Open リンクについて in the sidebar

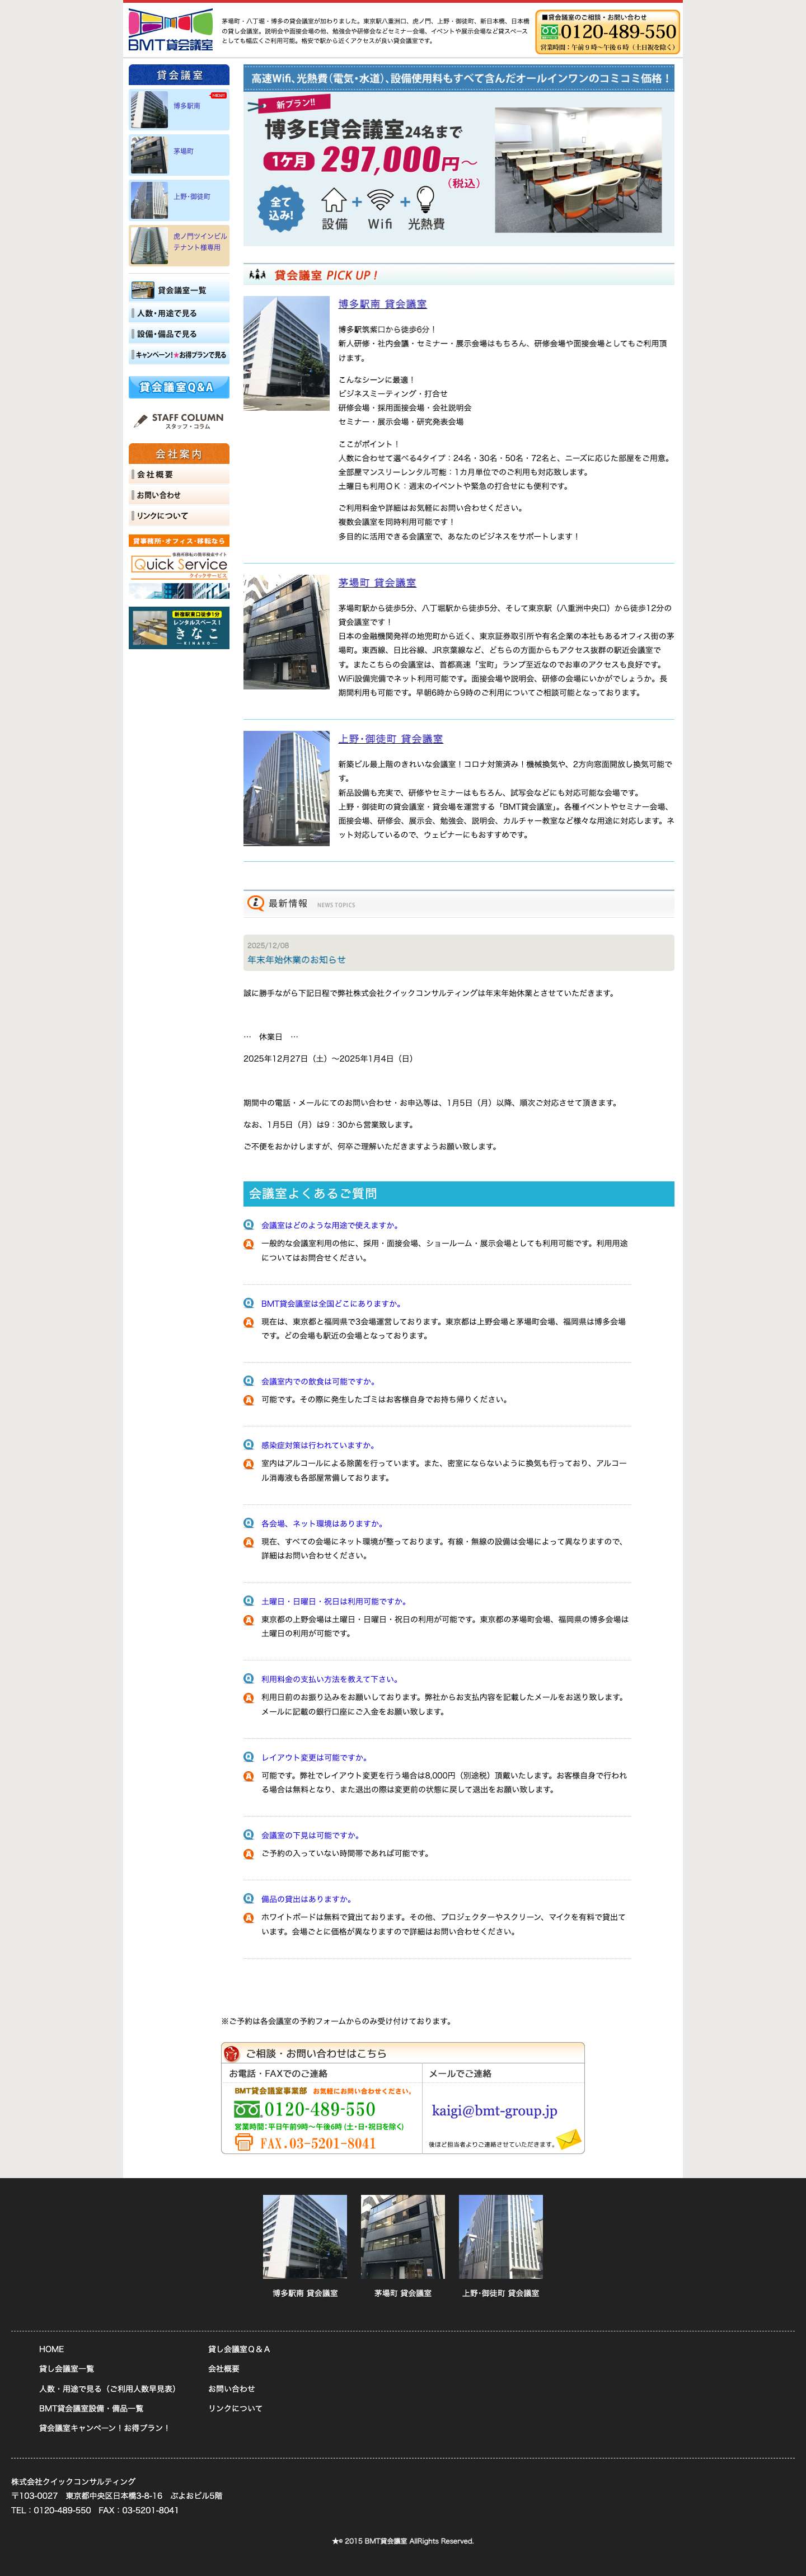pos(179,516)
